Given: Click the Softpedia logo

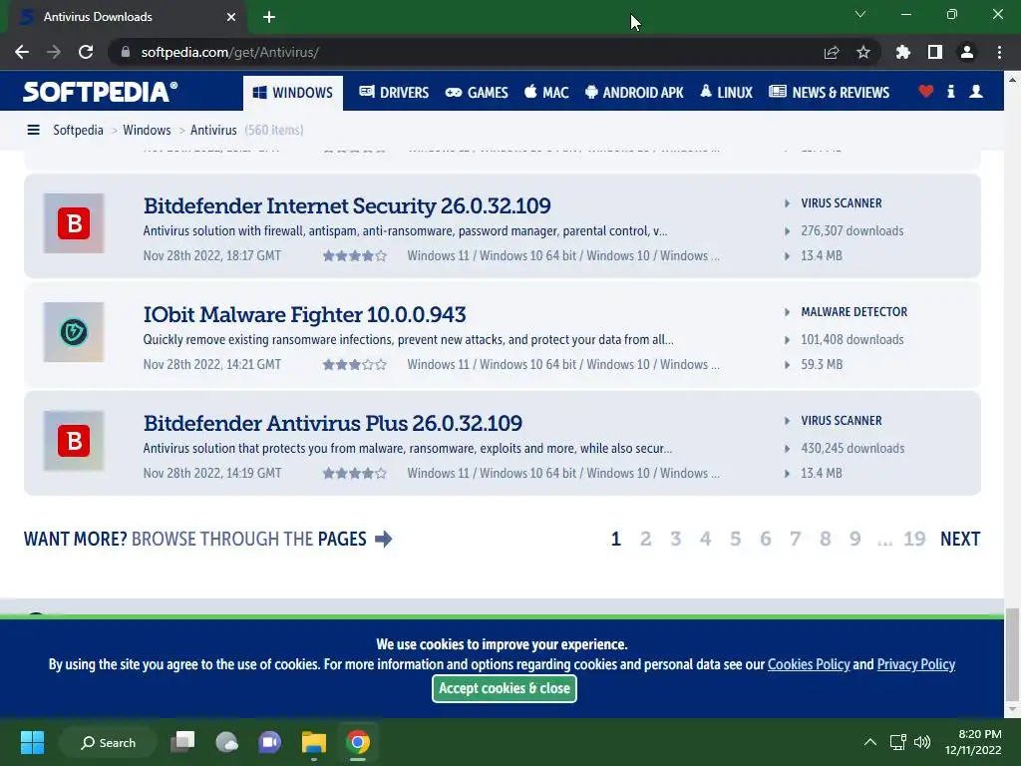Looking at the screenshot, I should 101,92.
